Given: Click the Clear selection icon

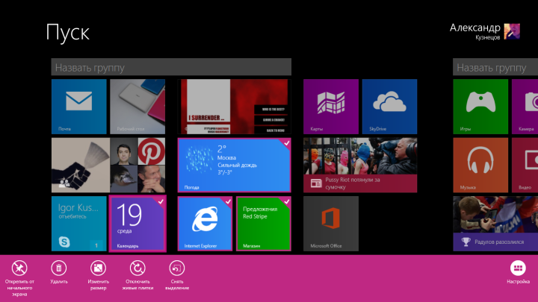Looking at the screenshot, I should coord(176,268).
